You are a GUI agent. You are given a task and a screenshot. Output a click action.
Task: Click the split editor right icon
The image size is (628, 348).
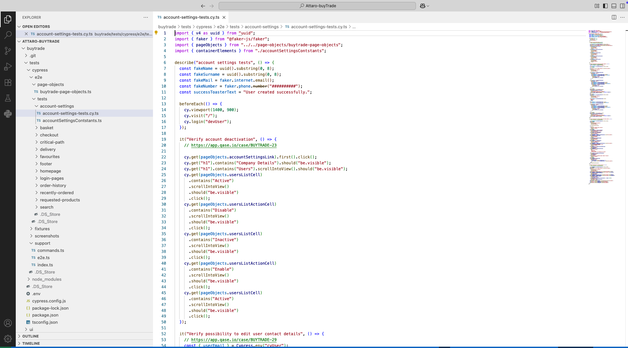(x=614, y=17)
